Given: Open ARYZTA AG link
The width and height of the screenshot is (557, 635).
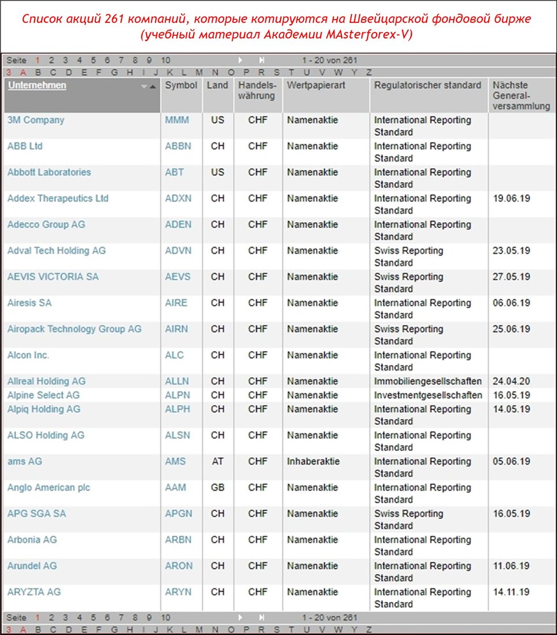Looking at the screenshot, I should (34, 592).
